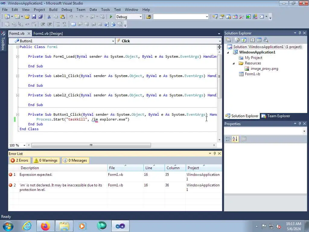Toggle the 2 Errors filter
This screenshot has height=232, width=309.
(20, 160)
